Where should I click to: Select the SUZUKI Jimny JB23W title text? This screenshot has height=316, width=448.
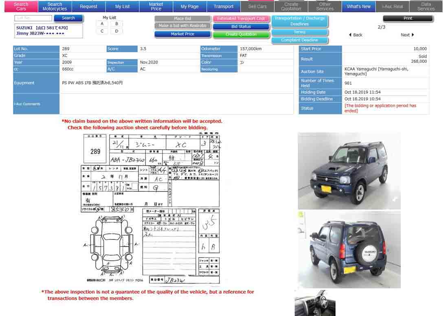coord(42,31)
